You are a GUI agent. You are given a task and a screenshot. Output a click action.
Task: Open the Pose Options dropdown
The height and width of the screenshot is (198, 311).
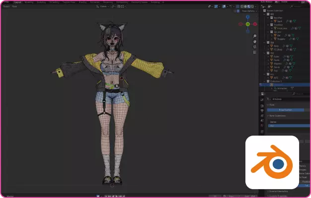[x=249, y=11]
